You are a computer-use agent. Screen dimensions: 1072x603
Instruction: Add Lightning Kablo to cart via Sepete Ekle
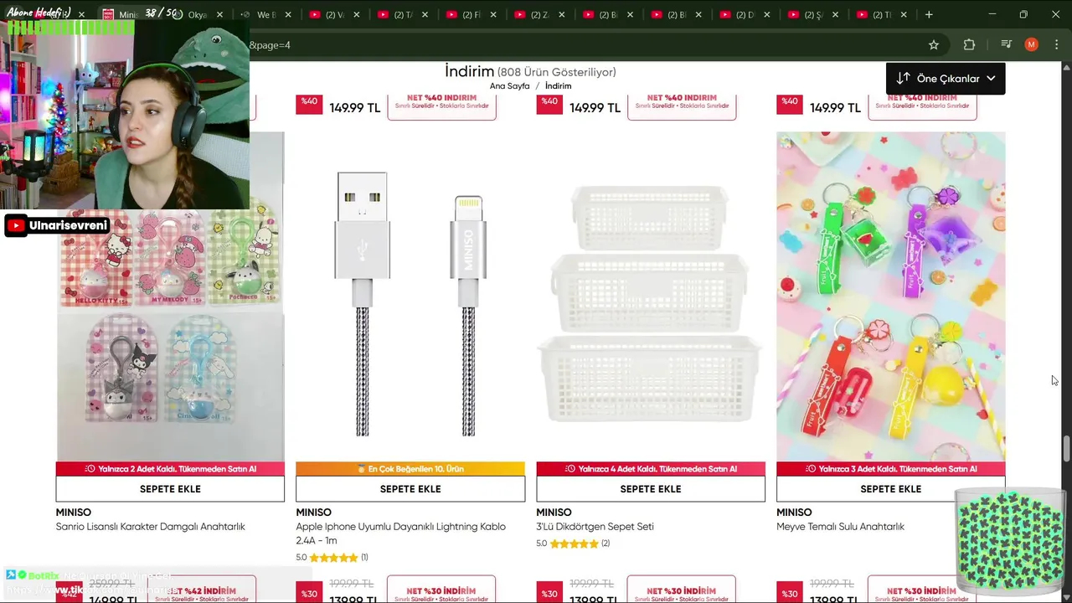pos(410,489)
